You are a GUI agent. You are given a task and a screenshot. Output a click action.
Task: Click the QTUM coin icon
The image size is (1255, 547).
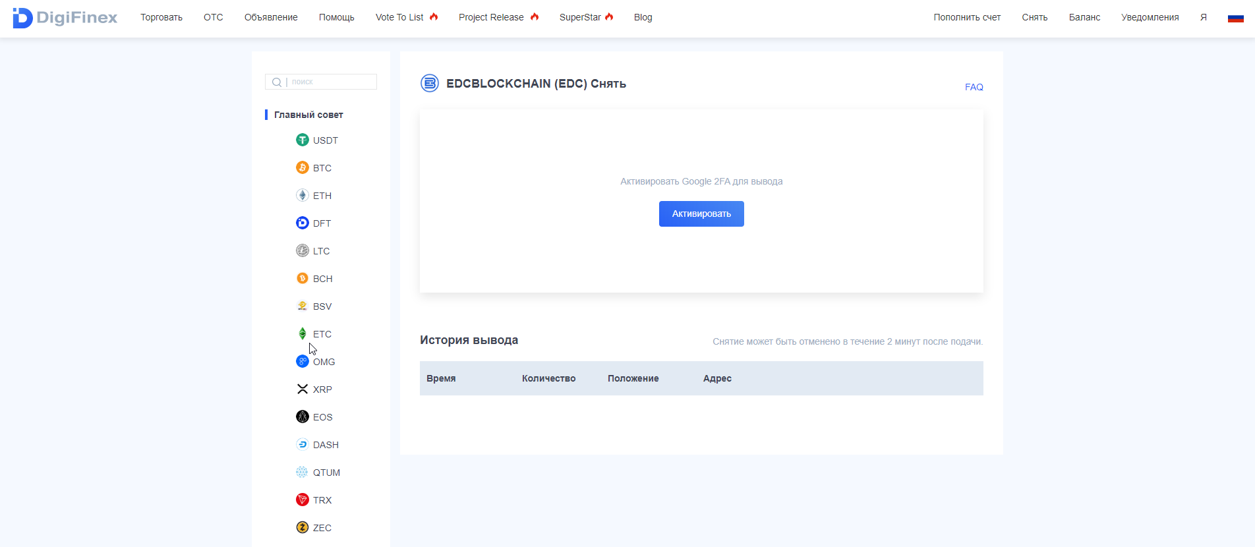(x=303, y=472)
